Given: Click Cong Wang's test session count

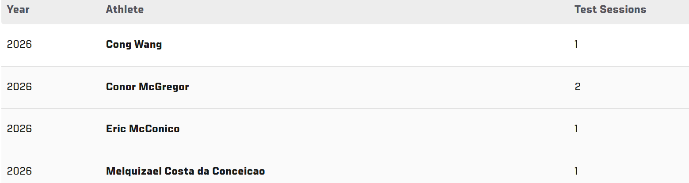Looking at the screenshot, I should (576, 45).
